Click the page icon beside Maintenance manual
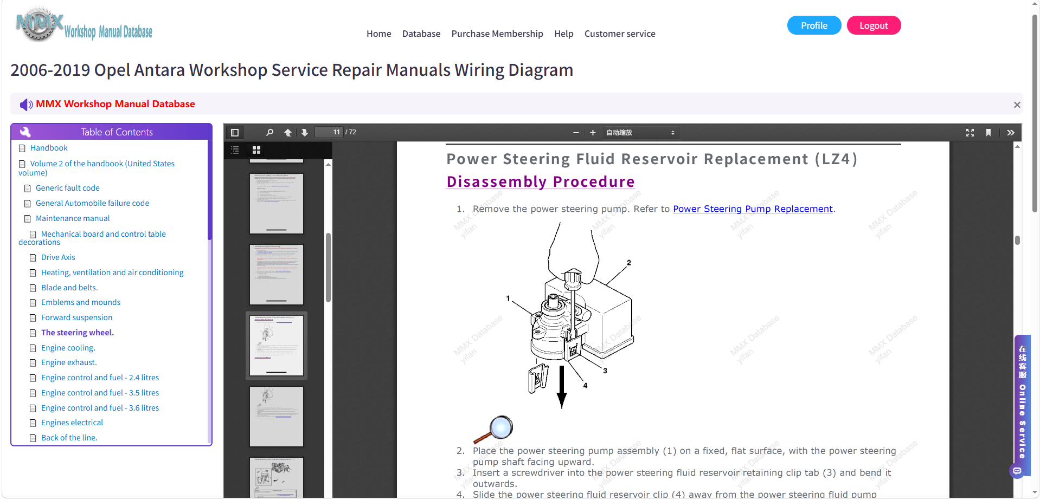The image size is (1040, 500). 28,219
